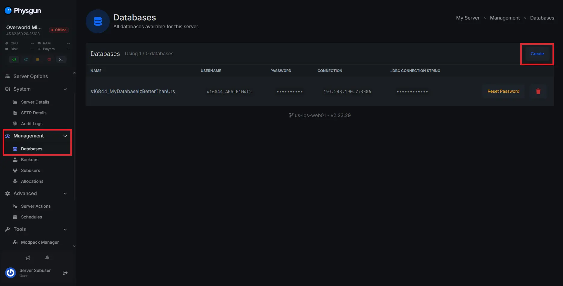Collapse the Management section chevron
Image resolution: width=563 pixels, height=286 pixels.
(65, 136)
